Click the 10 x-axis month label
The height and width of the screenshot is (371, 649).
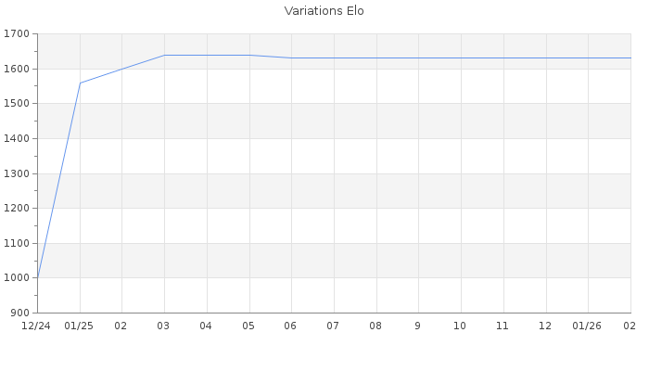[461, 326]
